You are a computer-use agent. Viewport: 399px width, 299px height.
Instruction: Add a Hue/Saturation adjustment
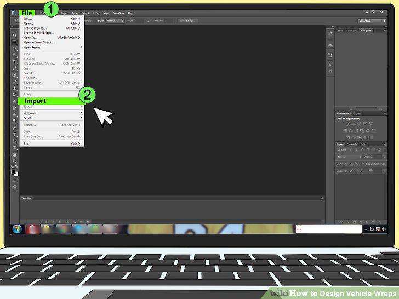[x=345, y=131]
